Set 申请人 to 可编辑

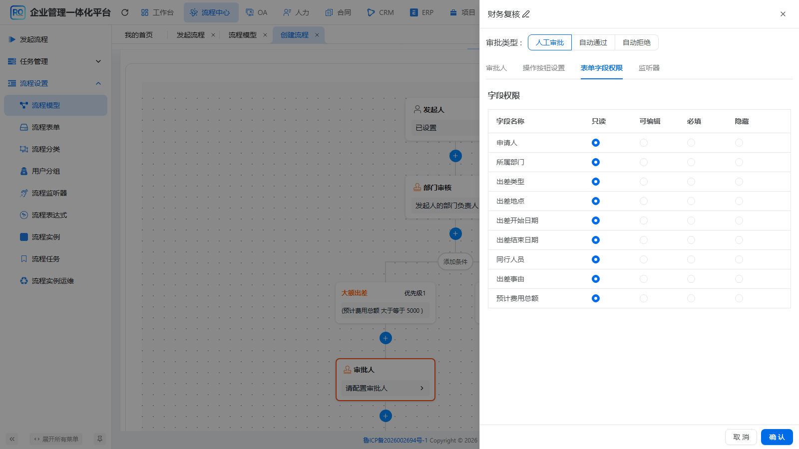coord(644,143)
